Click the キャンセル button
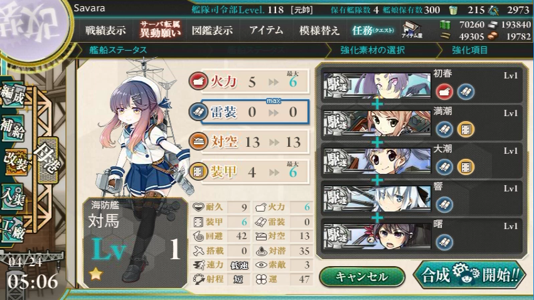Image resolution: width=534 pixels, height=300 pixels. [361, 277]
